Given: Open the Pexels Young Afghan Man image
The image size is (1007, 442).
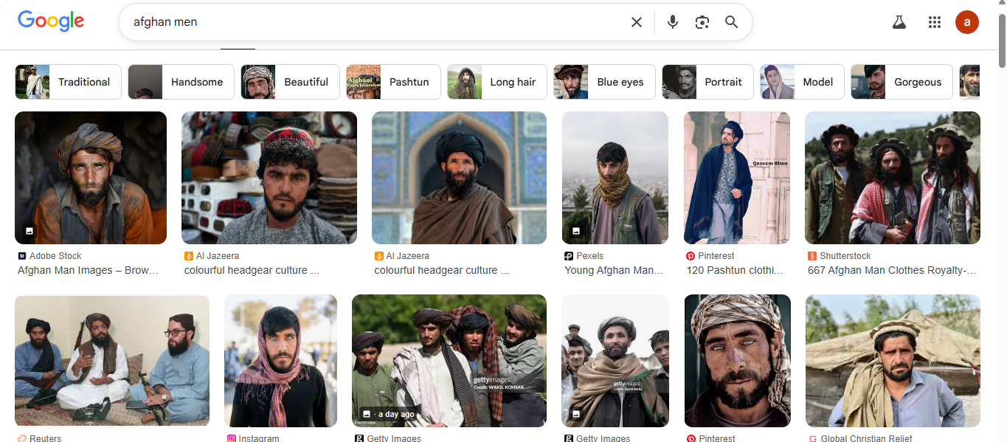Looking at the screenshot, I should 615,178.
